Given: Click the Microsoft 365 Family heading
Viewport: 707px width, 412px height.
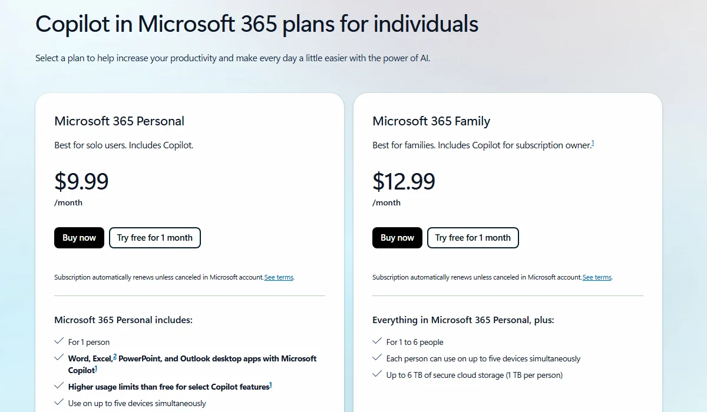Looking at the screenshot, I should point(431,121).
